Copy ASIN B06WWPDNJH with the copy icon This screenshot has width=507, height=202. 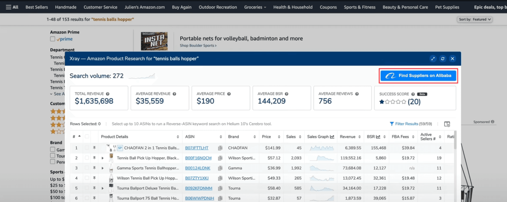tap(220, 198)
